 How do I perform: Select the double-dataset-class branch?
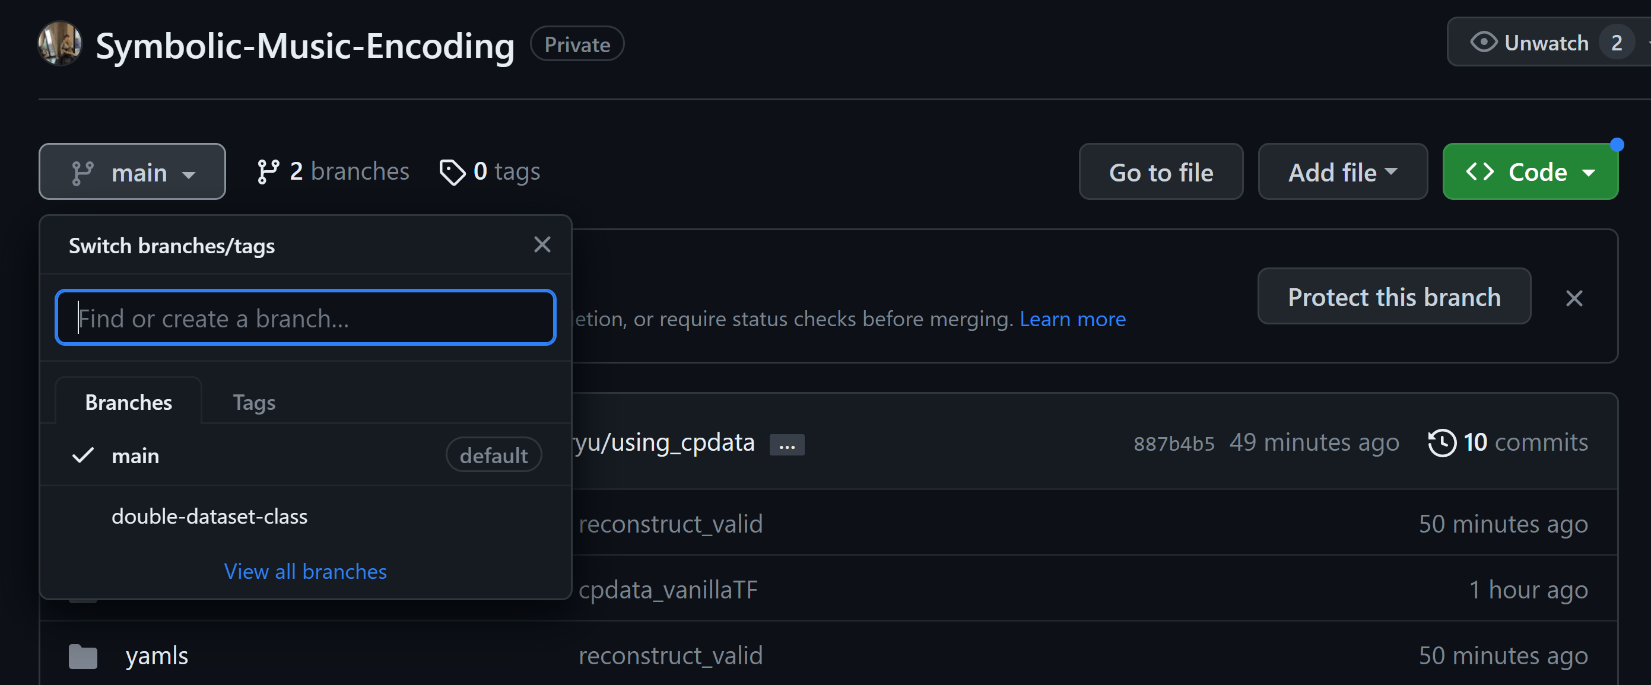coord(209,515)
